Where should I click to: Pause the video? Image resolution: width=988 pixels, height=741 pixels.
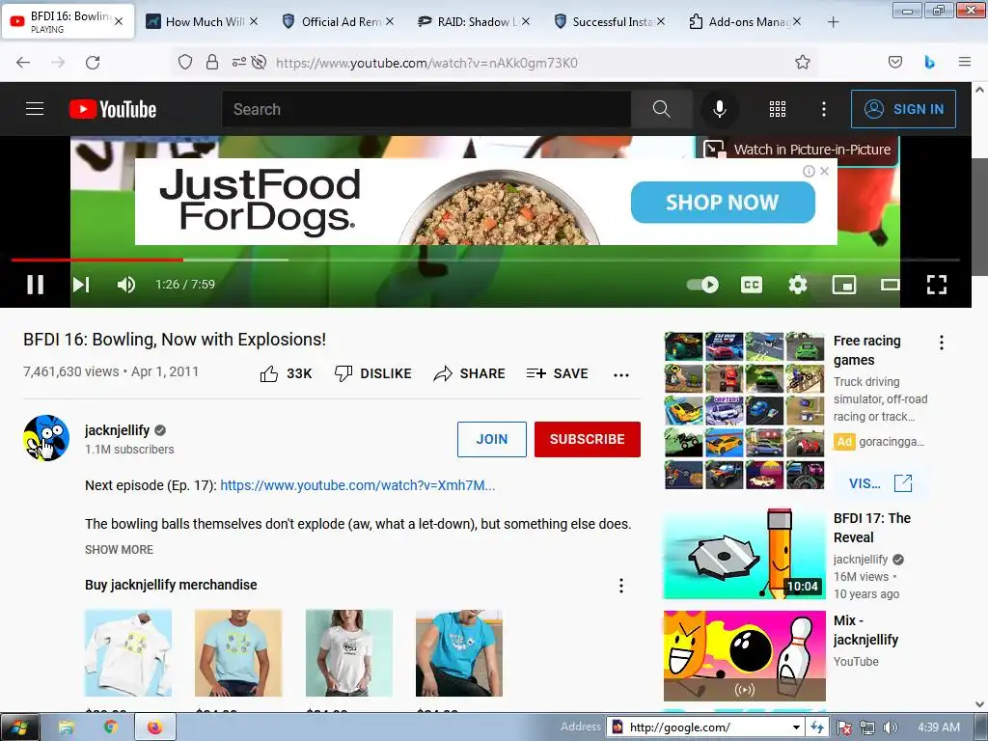tap(36, 285)
